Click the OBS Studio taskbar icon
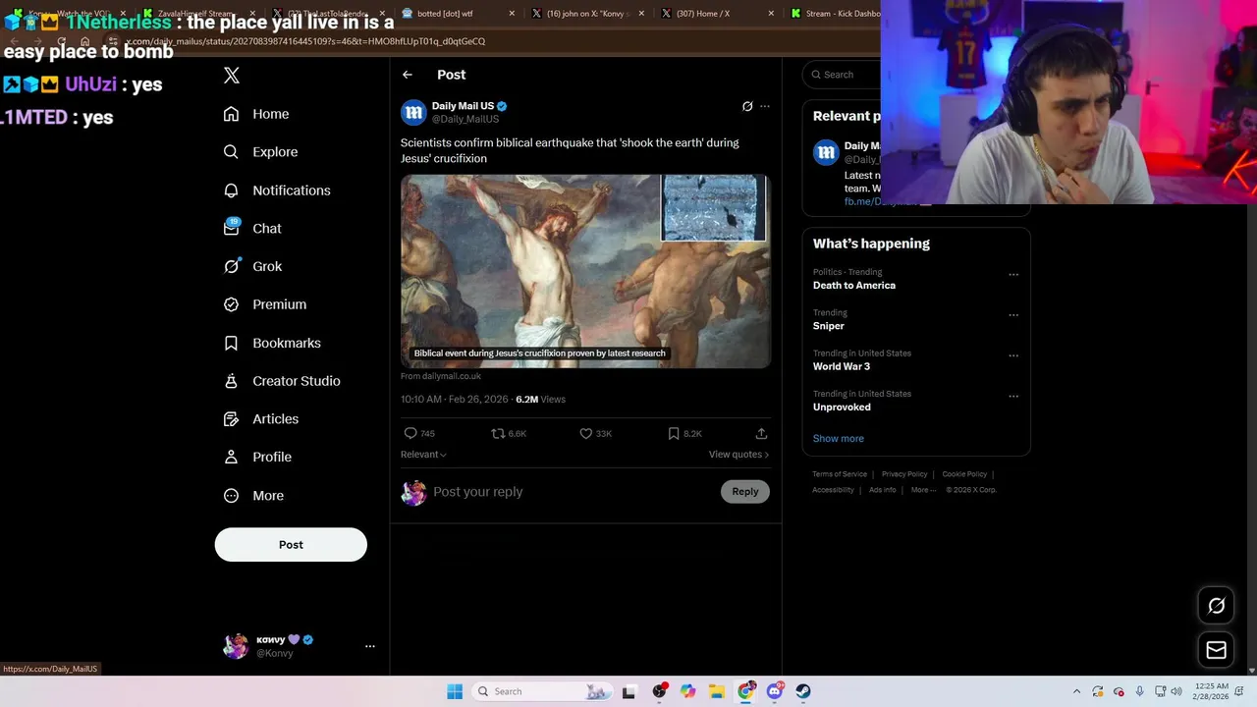The image size is (1257, 707). point(659,691)
